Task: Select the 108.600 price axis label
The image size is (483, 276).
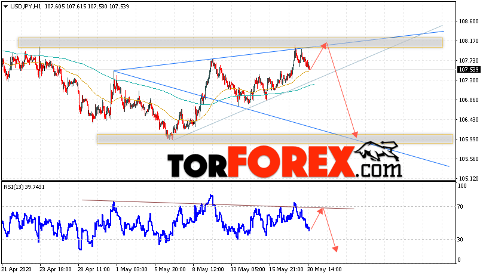Action: [x=469, y=21]
